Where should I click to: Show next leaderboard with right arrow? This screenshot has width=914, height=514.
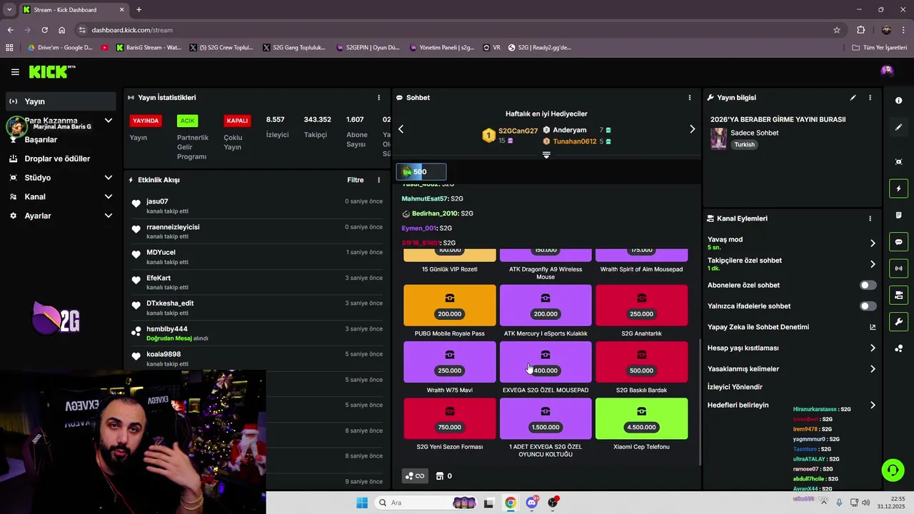(x=692, y=129)
